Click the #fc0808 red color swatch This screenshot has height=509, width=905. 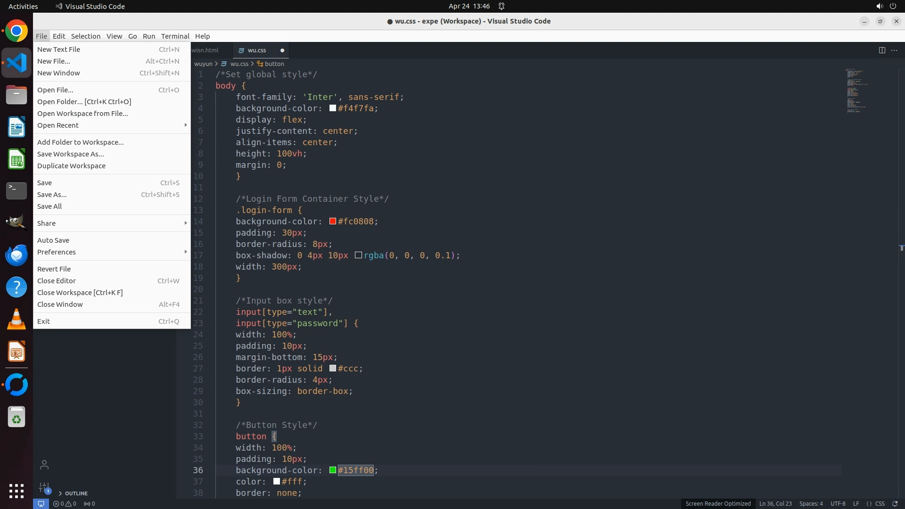pos(333,221)
